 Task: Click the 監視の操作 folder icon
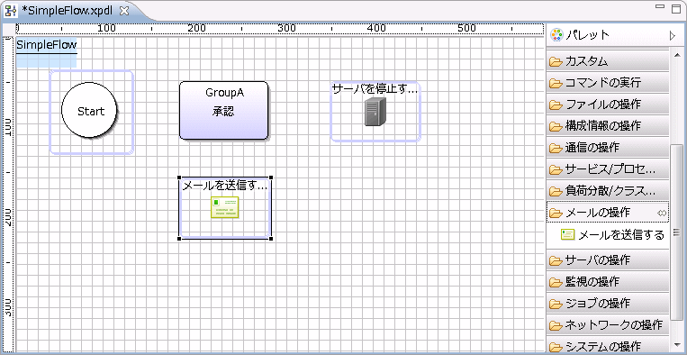(x=556, y=282)
